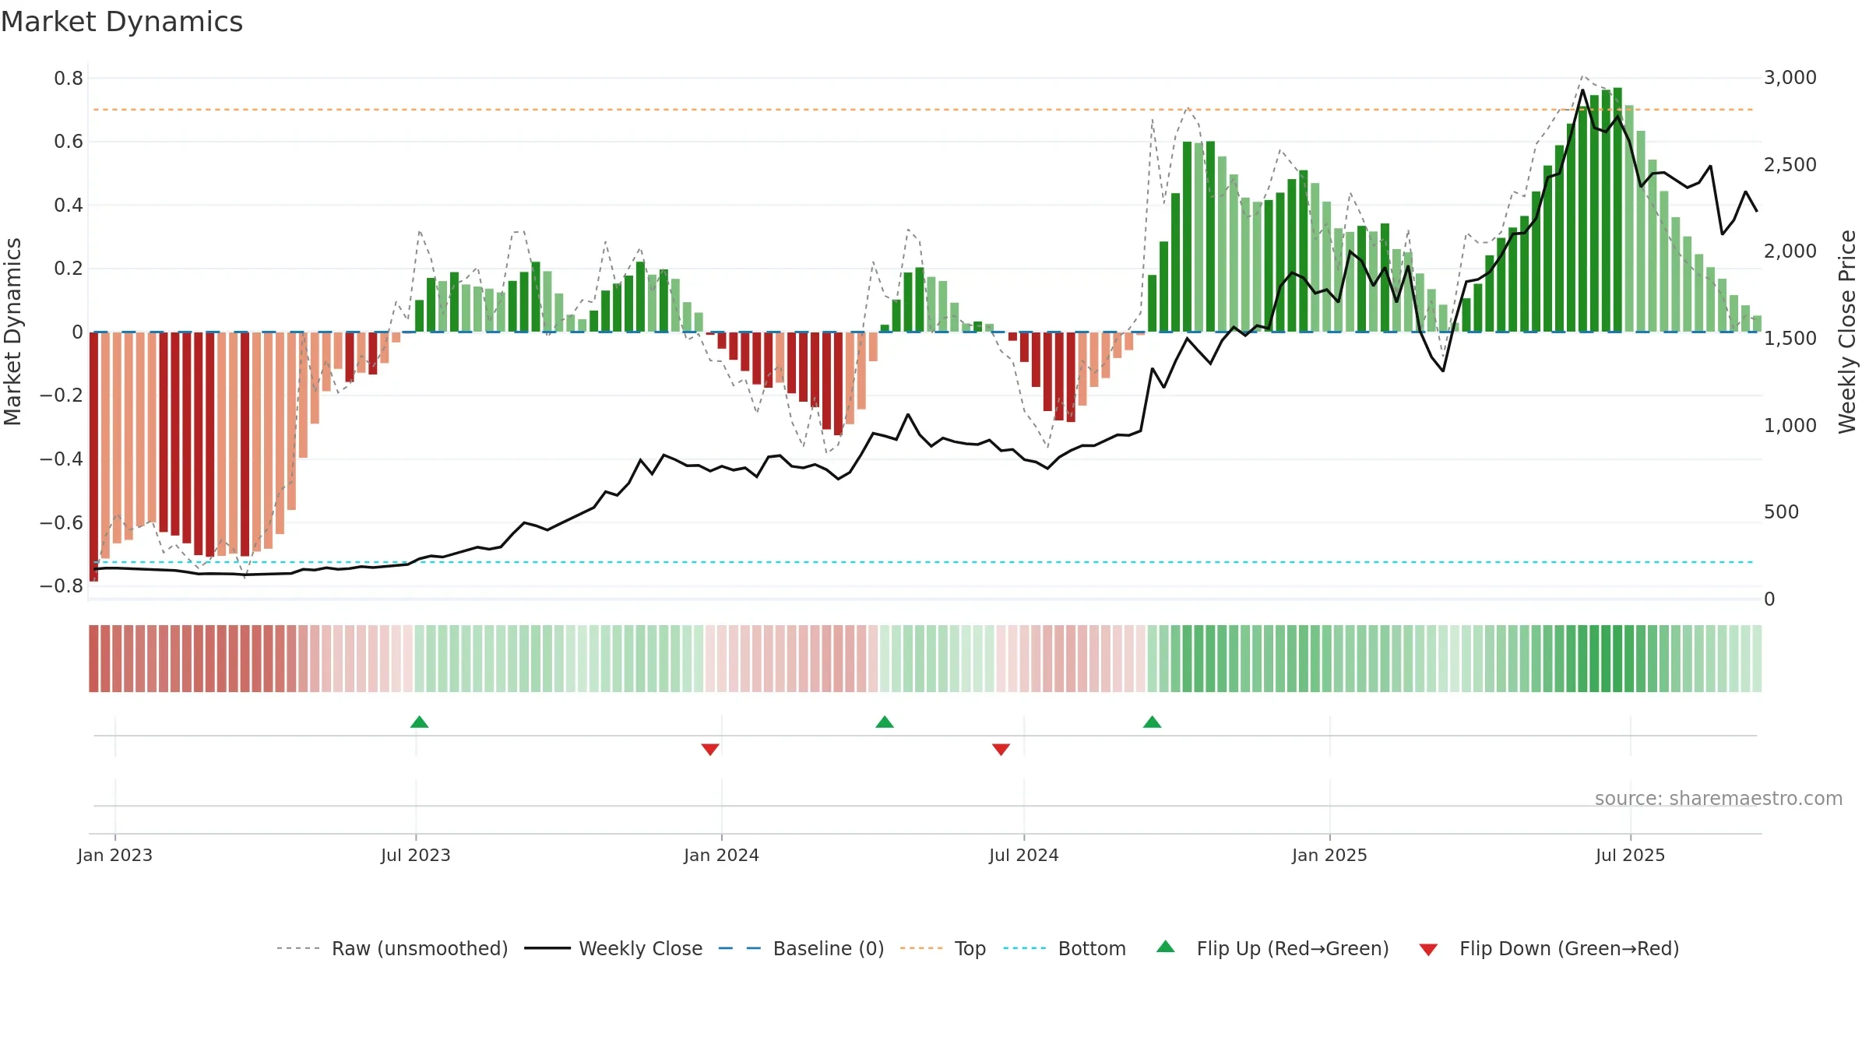Click the Jan 2025 axis label
This screenshot has height=1051, width=1869.
pyautogui.click(x=1330, y=855)
